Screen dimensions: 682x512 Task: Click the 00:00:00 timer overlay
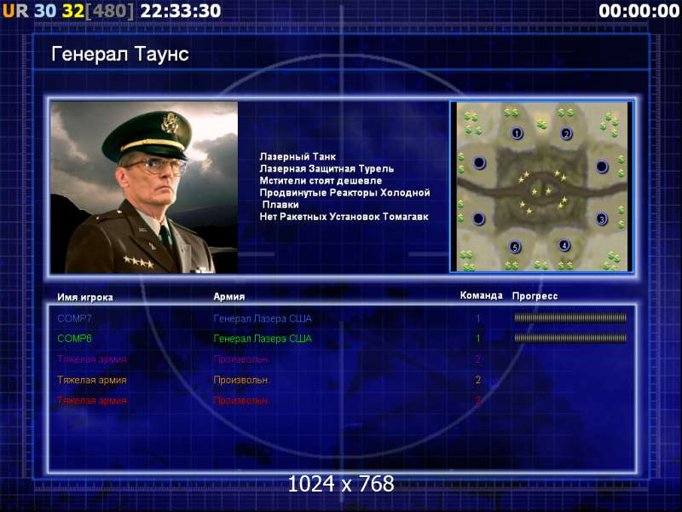pos(639,11)
